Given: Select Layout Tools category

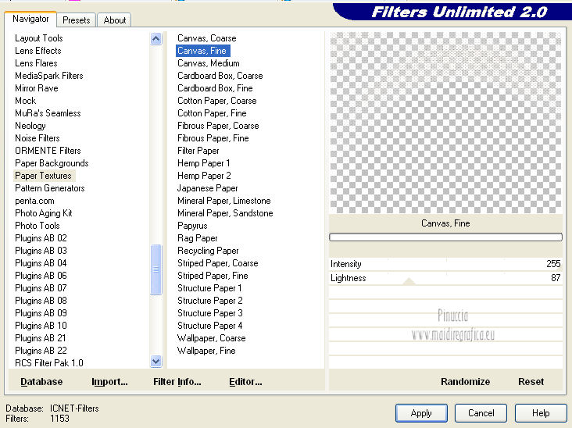Looking at the screenshot, I should (39, 38).
